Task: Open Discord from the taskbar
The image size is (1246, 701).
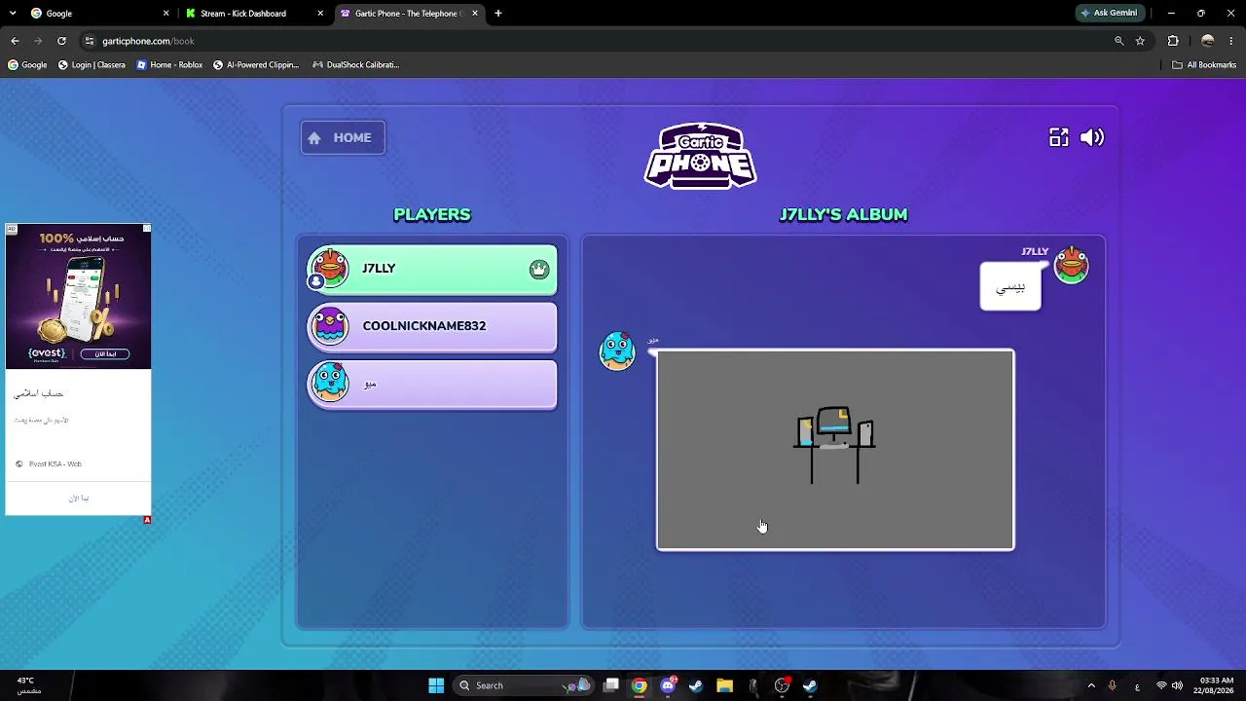Action: point(668,685)
